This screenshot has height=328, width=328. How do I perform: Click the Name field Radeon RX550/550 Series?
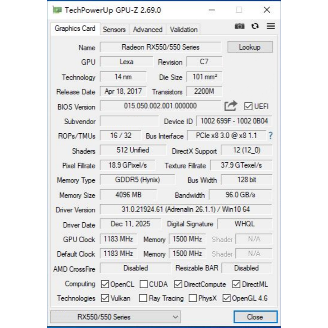tap(160, 47)
